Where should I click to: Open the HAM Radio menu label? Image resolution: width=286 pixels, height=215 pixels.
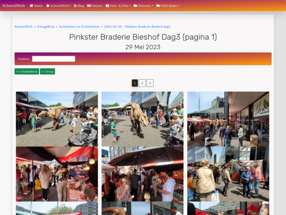pyautogui.click(x=169, y=6)
